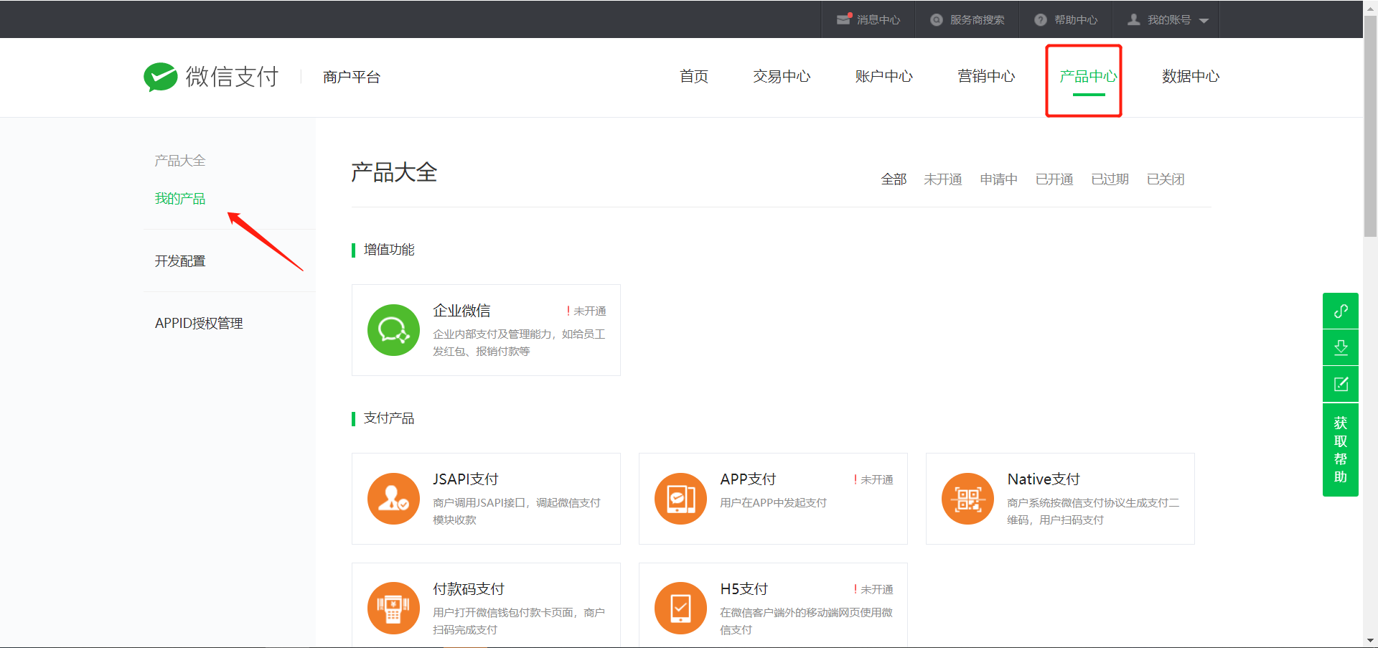Click the vertical page scrollbar thumb

[x=1370, y=126]
